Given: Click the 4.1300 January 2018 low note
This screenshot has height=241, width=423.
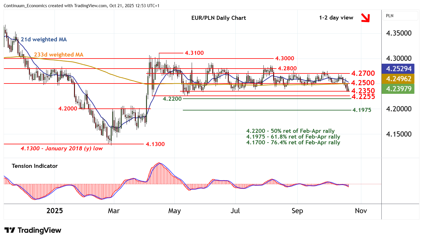Looking at the screenshot, I should click(62, 149).
